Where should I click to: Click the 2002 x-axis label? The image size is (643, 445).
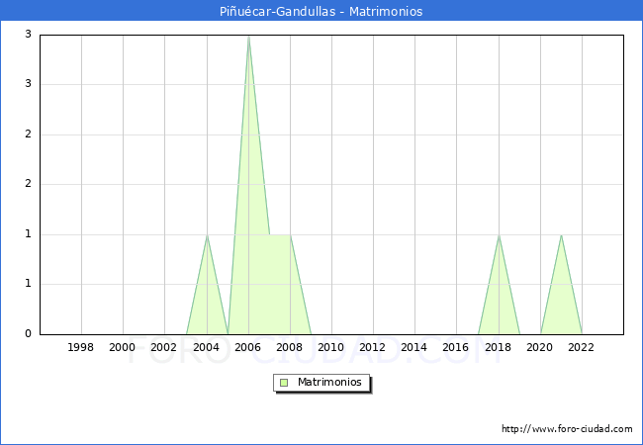163,347
